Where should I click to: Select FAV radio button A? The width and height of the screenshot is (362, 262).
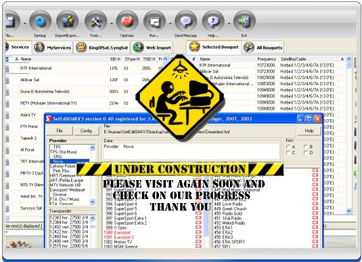tap(288, 147)
